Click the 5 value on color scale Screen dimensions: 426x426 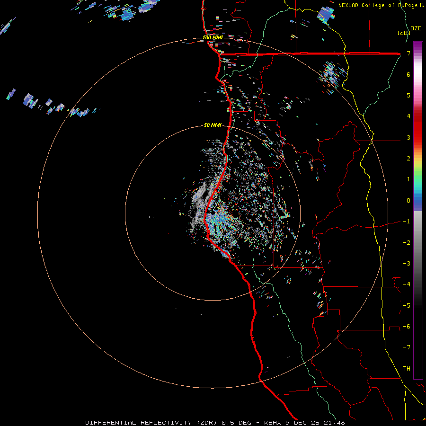click(408, 95)
